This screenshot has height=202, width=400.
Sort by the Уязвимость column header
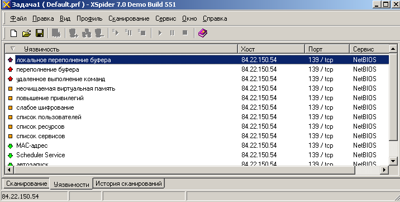point(122,49)
